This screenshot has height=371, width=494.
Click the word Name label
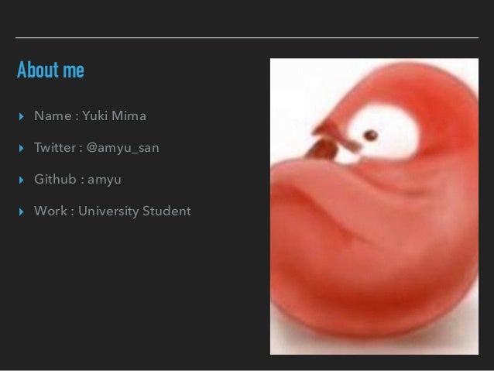(53, 115)
